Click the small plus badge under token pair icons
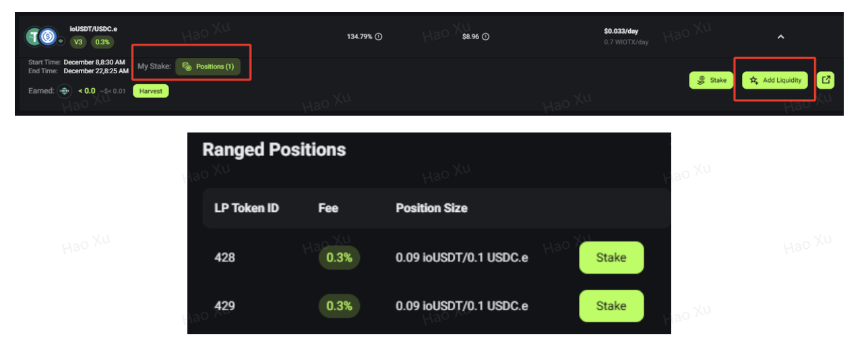Screen dimensions: 866x345 60,42
